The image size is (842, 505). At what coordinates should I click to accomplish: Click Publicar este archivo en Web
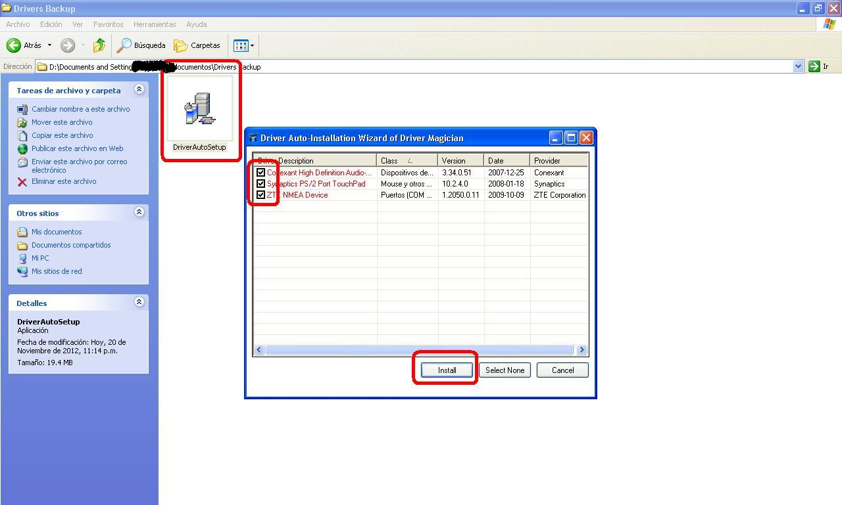coord(77,148)
